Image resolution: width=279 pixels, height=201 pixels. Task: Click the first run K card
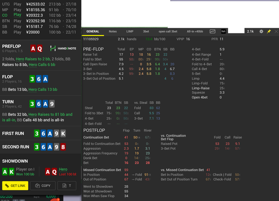pos(63,133)
